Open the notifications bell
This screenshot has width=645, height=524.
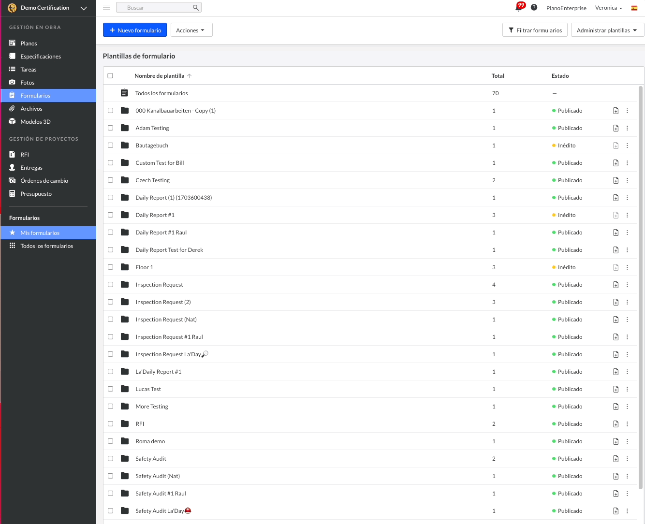[x=518, y=8]
